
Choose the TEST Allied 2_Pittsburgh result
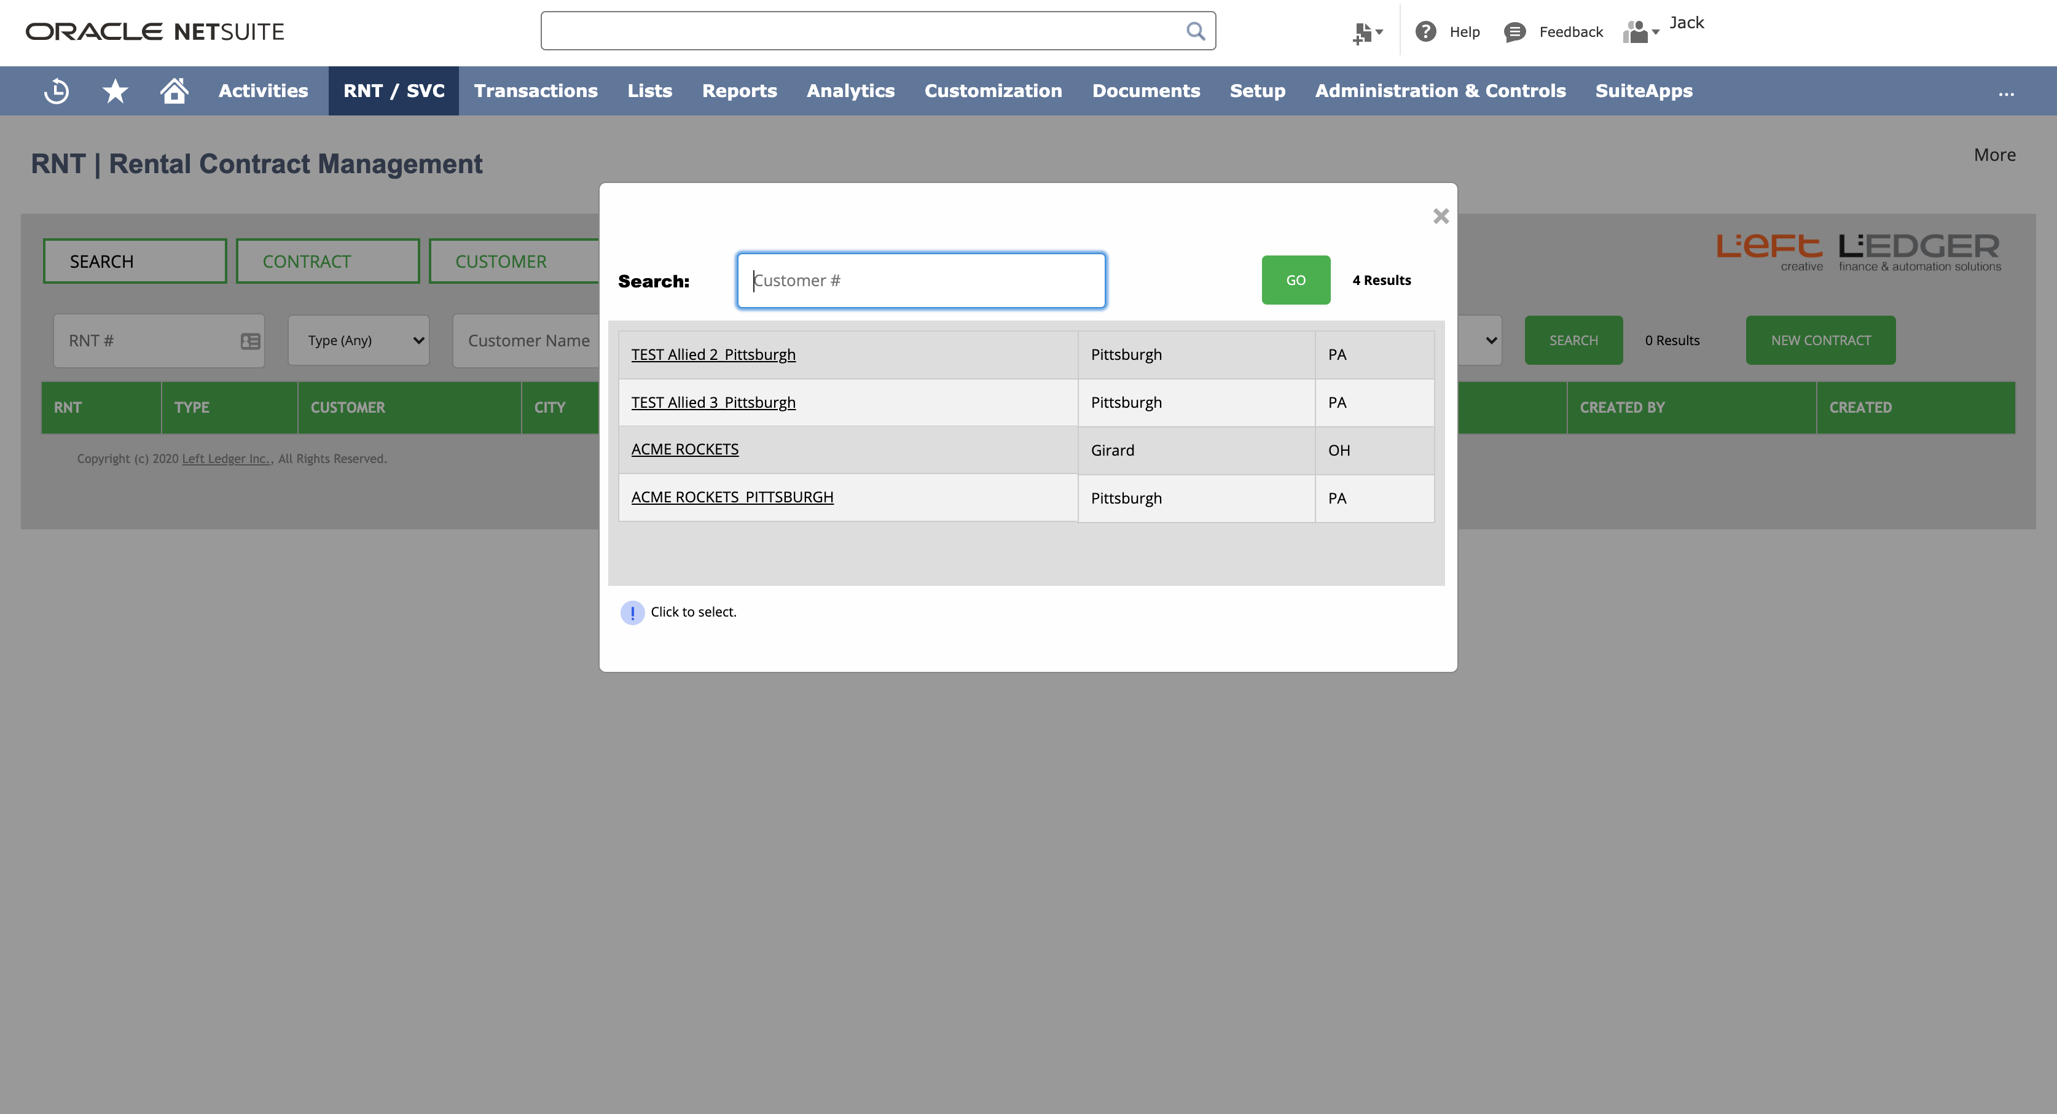713,354
